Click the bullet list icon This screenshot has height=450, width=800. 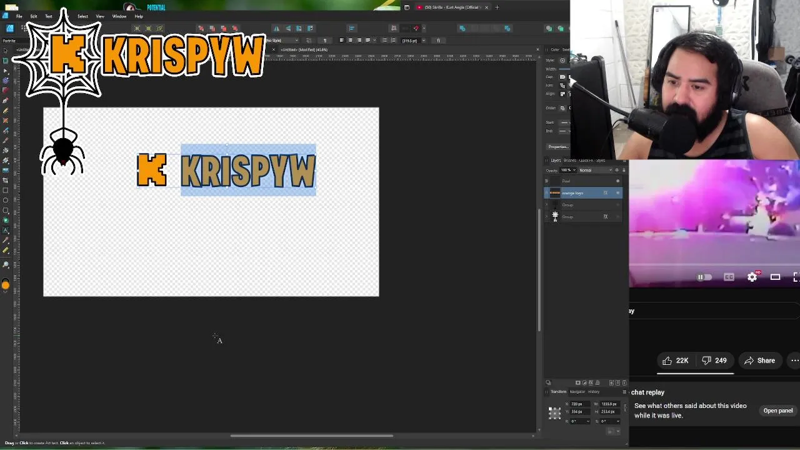[x=384, y=40]
